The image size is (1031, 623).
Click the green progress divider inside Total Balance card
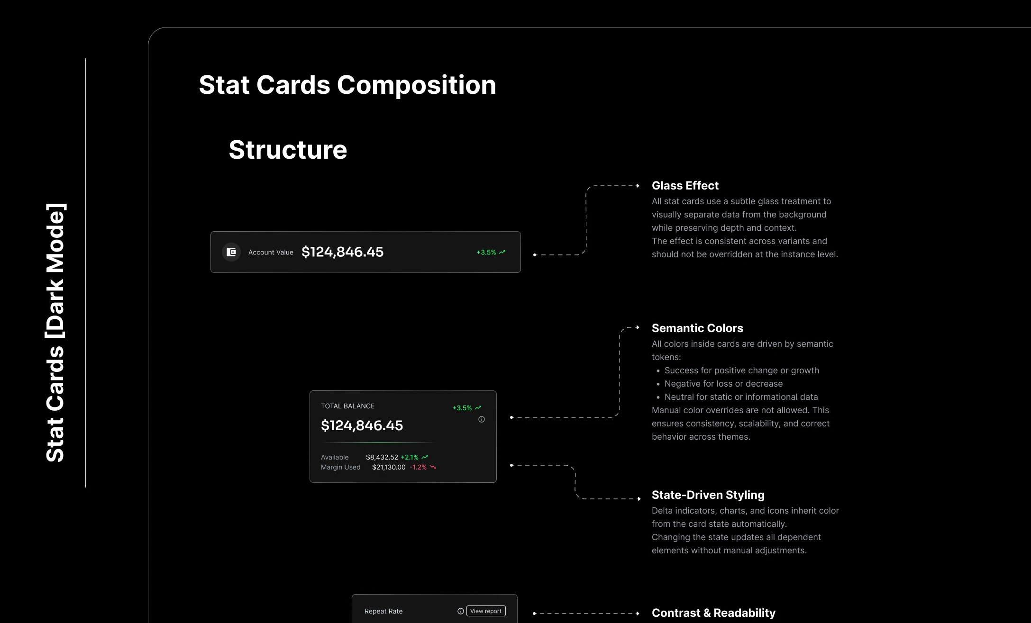coord(379,442)
